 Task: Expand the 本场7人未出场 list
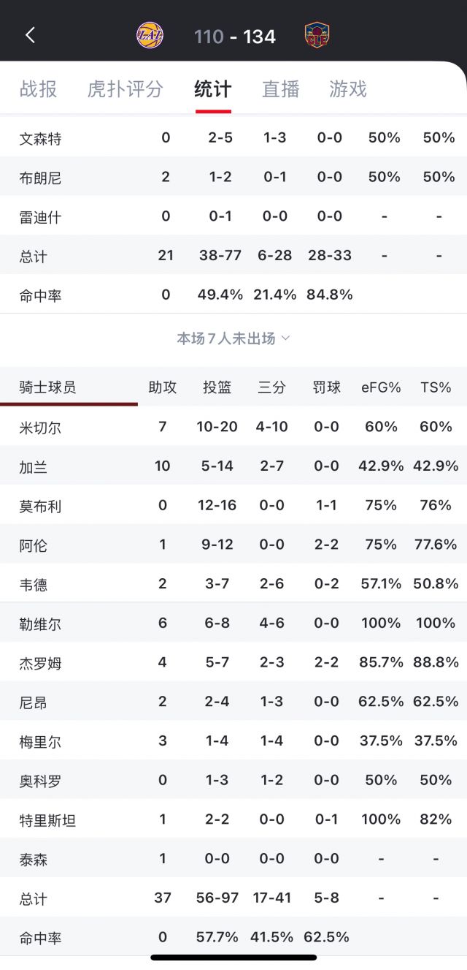tap(233, 338)
